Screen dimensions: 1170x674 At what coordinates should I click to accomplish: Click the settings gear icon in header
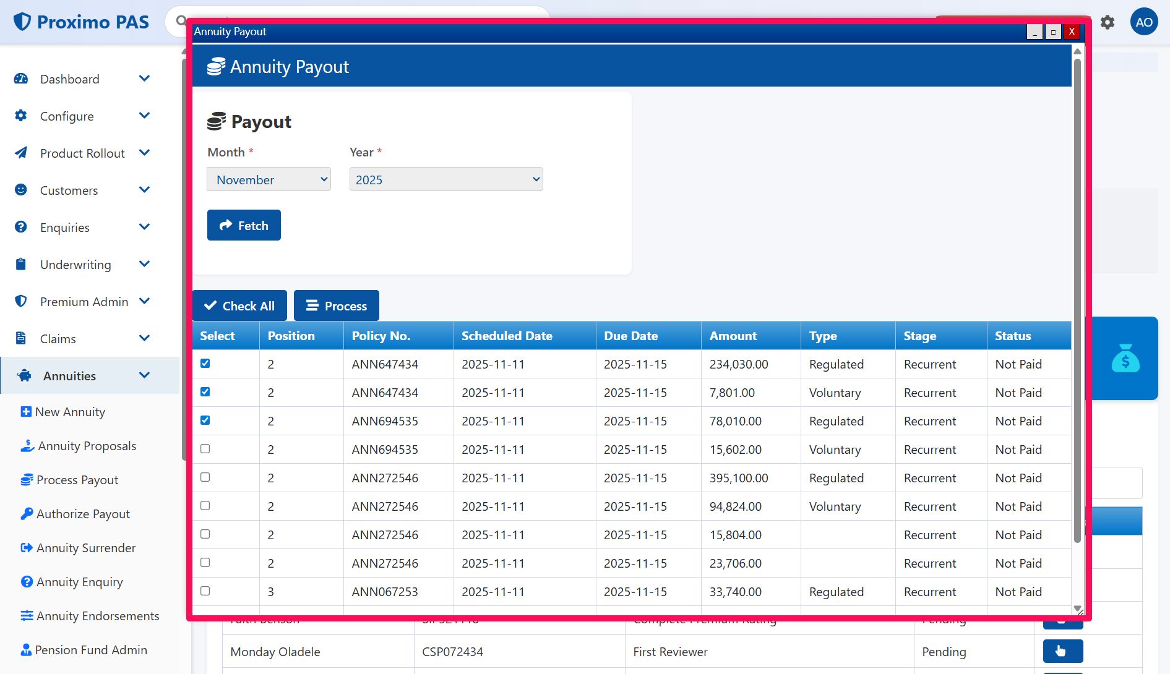(1108, 23)
